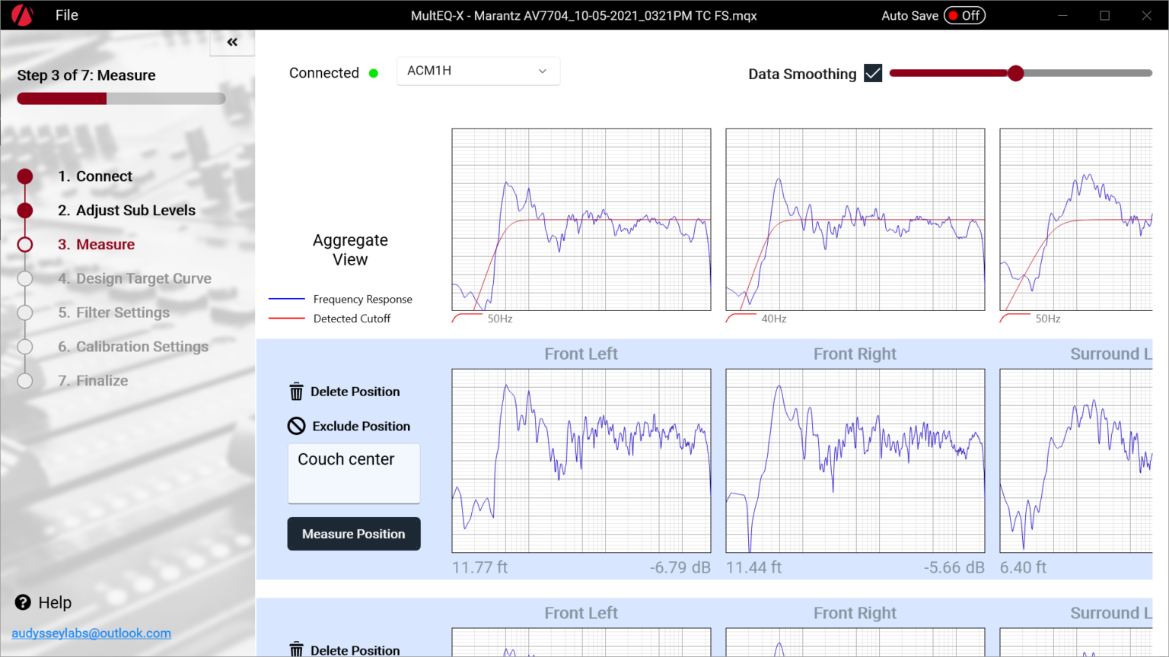Open the File menu
The image size is (1169, 657).
[x=66, y=15]
